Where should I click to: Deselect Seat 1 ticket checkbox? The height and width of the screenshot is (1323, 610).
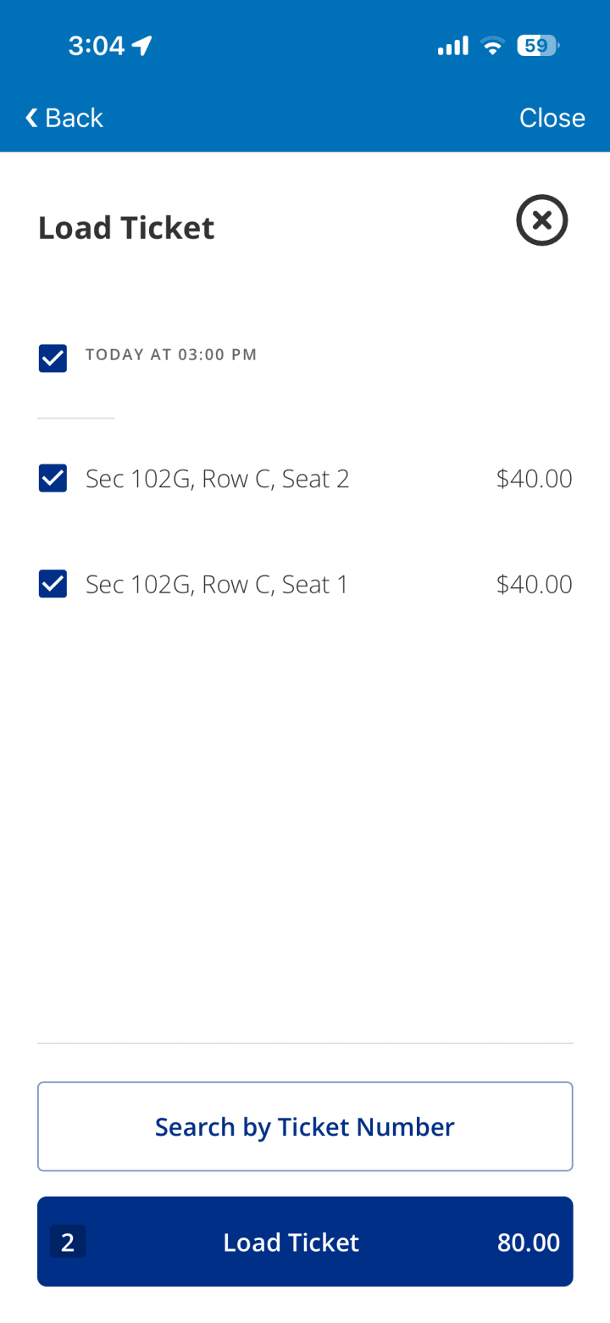tap(53, 584)
